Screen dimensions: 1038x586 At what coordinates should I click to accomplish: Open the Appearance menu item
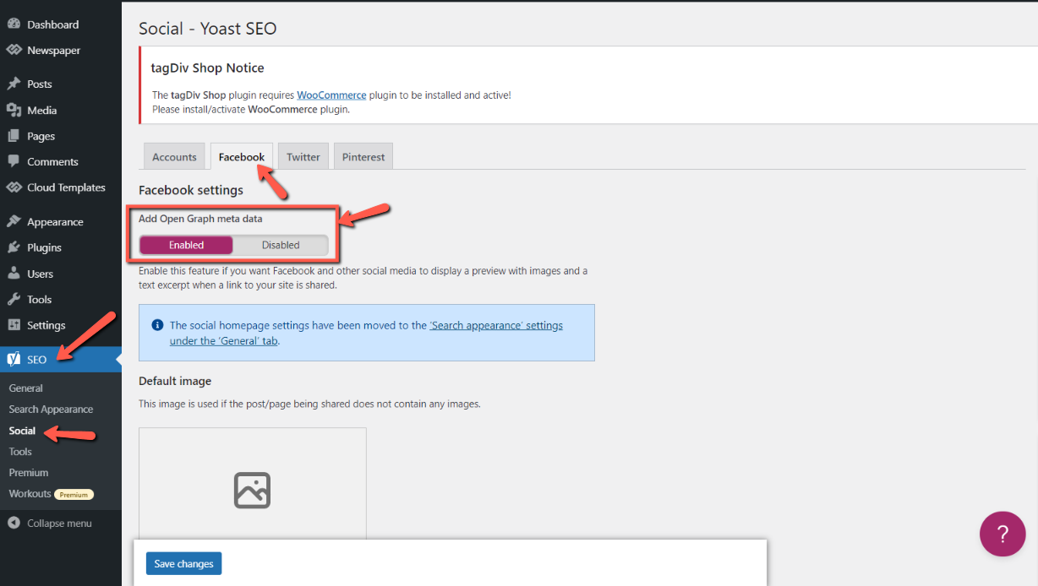61,222
